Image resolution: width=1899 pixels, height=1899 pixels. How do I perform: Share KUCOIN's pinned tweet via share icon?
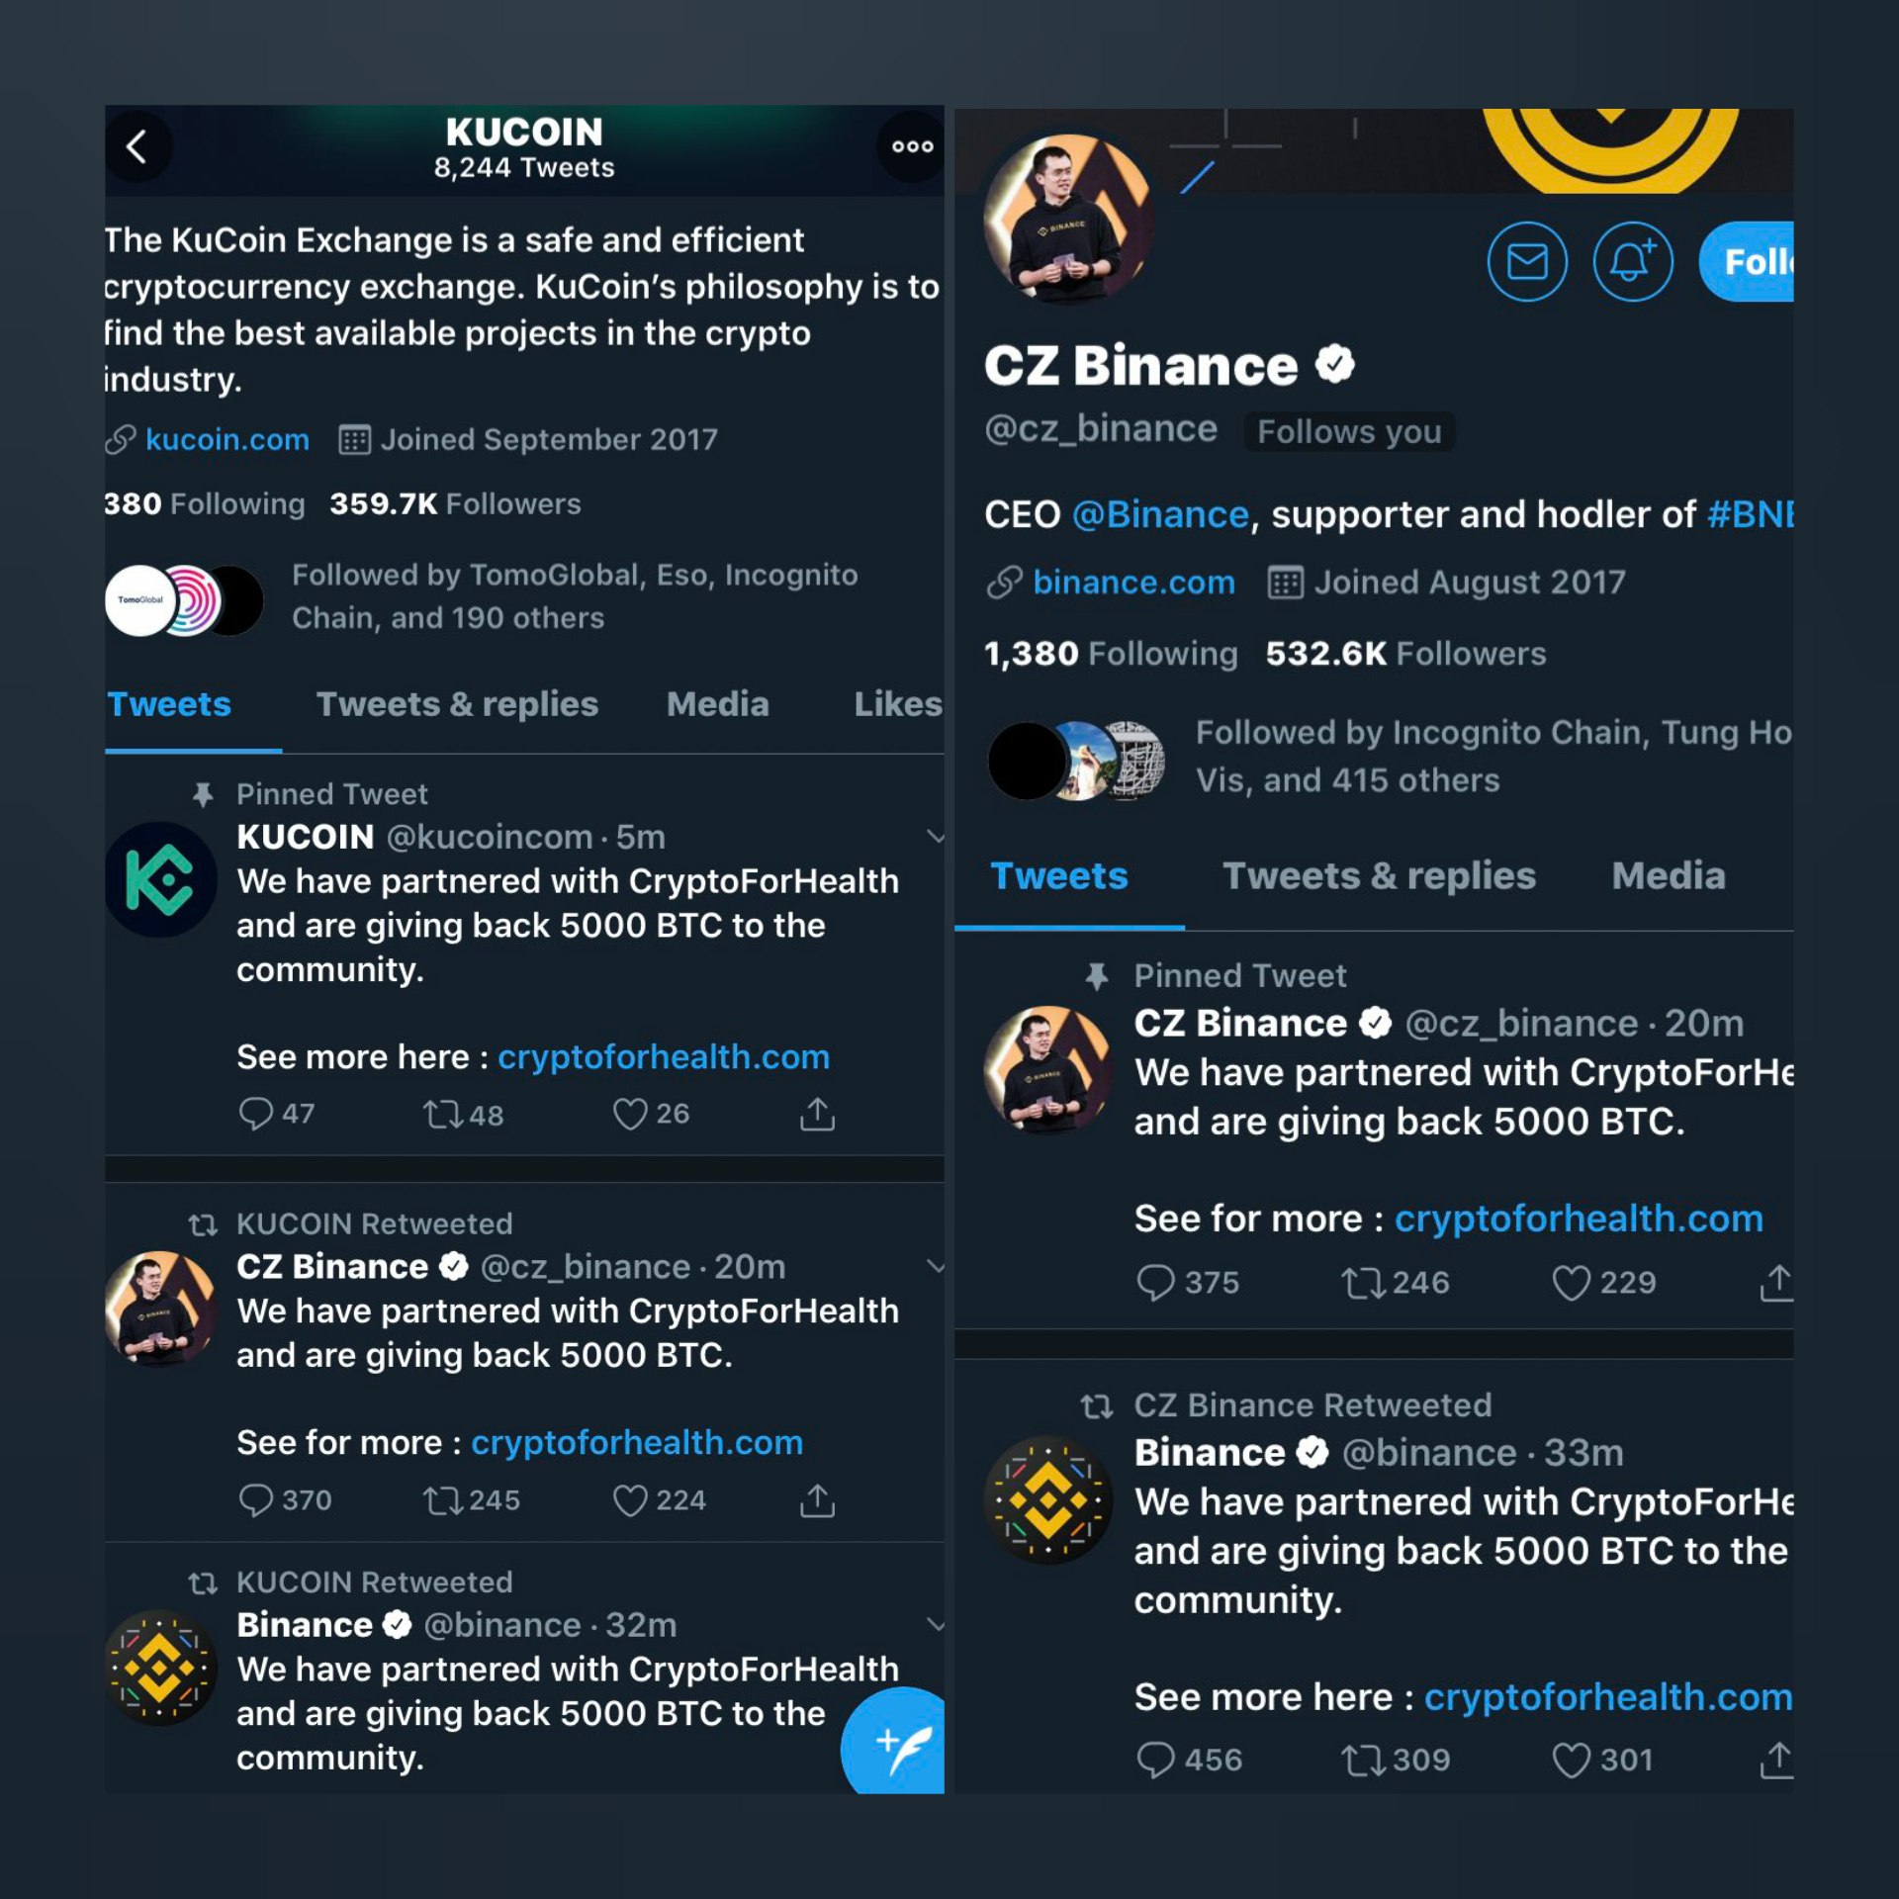tap(817, 1114)
